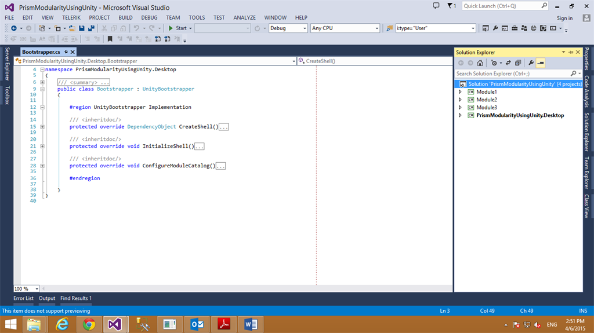Expand the collapsed CreateShell() method
The image size is (594, 333).
click(x=42, y=127)
